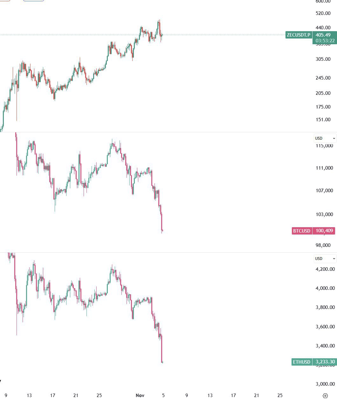Click the BTCUSD symbol label
Screen dimensions: 337x399
coord(301,231)
